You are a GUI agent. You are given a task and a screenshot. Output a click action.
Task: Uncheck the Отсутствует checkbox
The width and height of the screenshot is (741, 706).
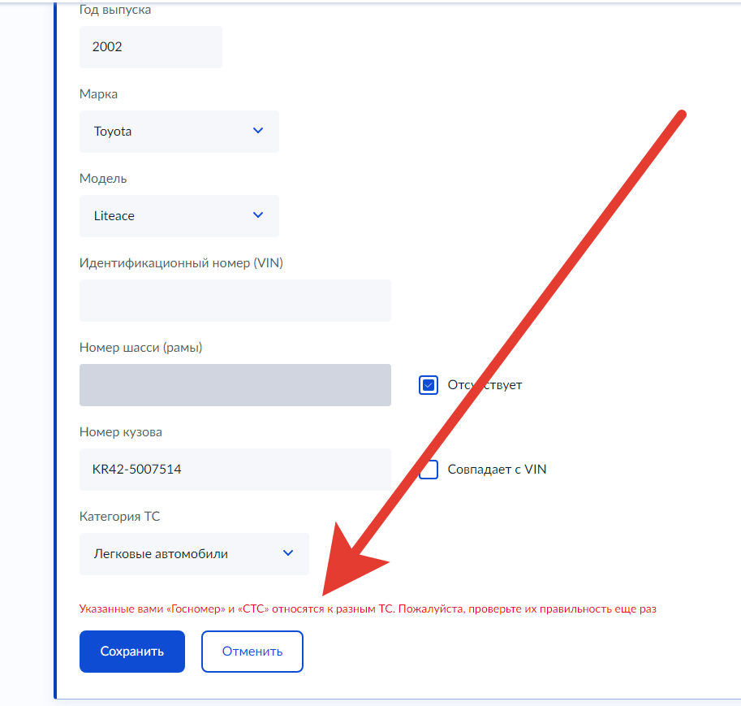429,385
